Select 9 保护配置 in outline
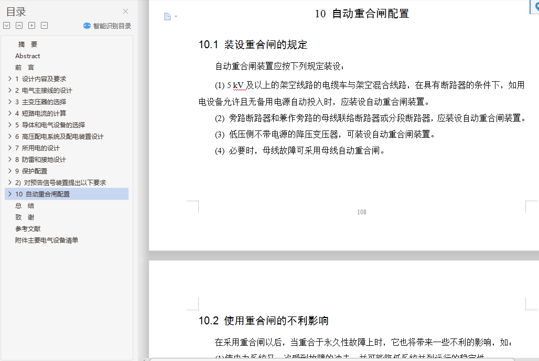539x361 pixels. [31, 171]
